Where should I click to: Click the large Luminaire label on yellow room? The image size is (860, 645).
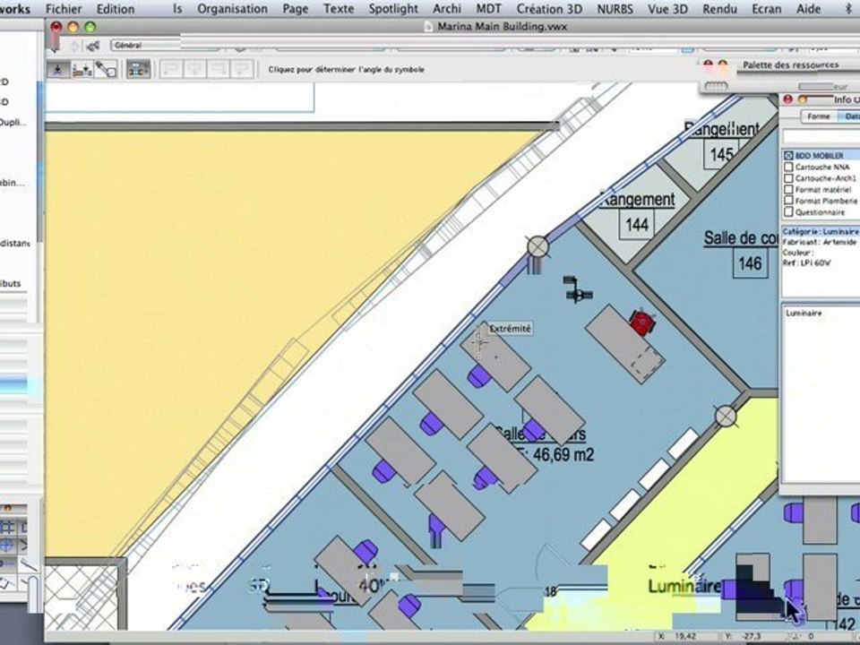684,586
